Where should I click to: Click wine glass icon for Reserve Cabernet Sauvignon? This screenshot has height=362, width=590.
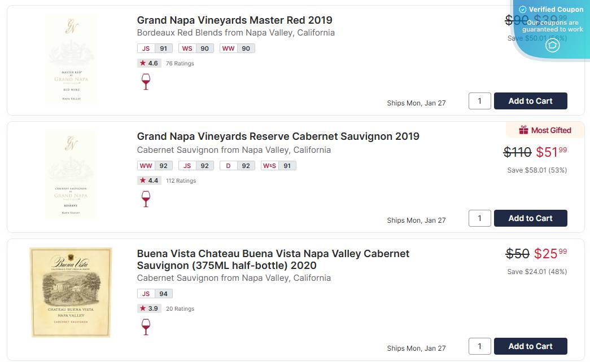(x=146, y=198)
